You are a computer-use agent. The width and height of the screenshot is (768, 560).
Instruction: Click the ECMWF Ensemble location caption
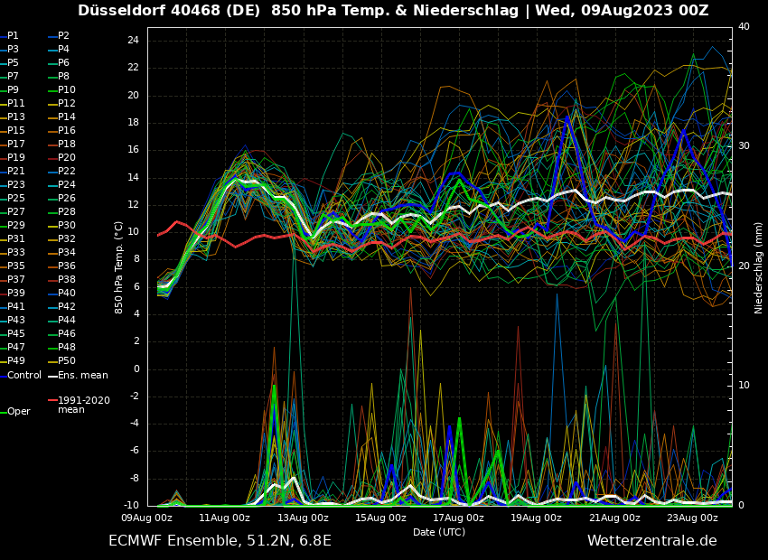click(220, 541)
